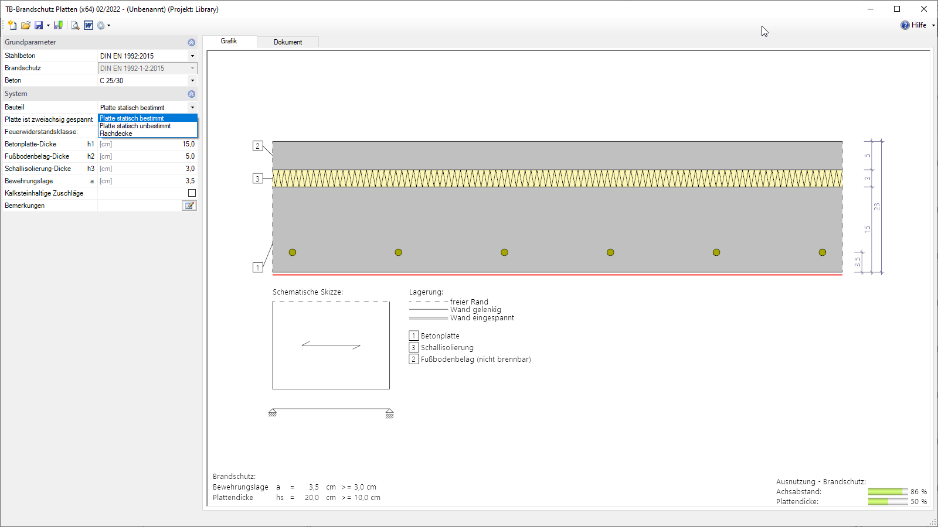Edit Schallisolierung-Dicke value 3,0
Image resolution: width=938 pixels, height=527 pixels.
point(147,169)
